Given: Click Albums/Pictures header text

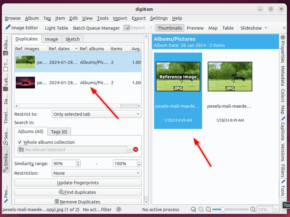Looking at the screenshot, I should (x=174, y=39).
